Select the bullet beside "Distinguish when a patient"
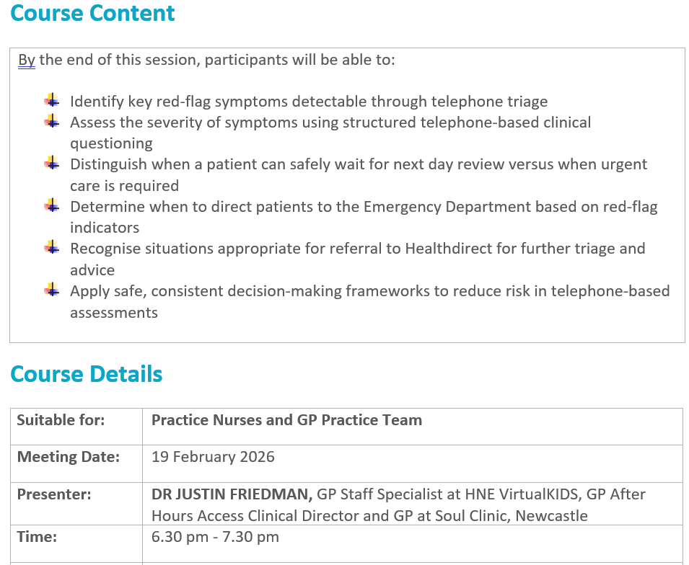Image resolution: width=689 pixels, height=565 pixels. click(x=51, y=164)
